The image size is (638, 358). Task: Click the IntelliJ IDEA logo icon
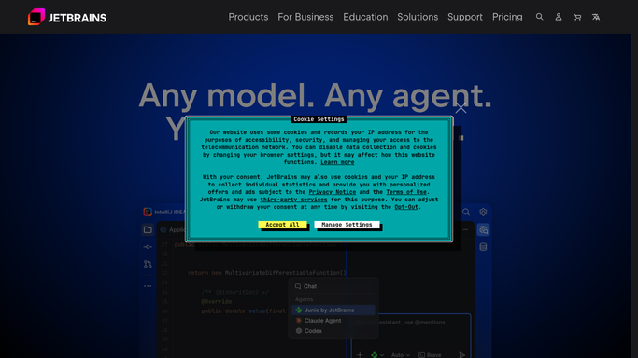148,212
